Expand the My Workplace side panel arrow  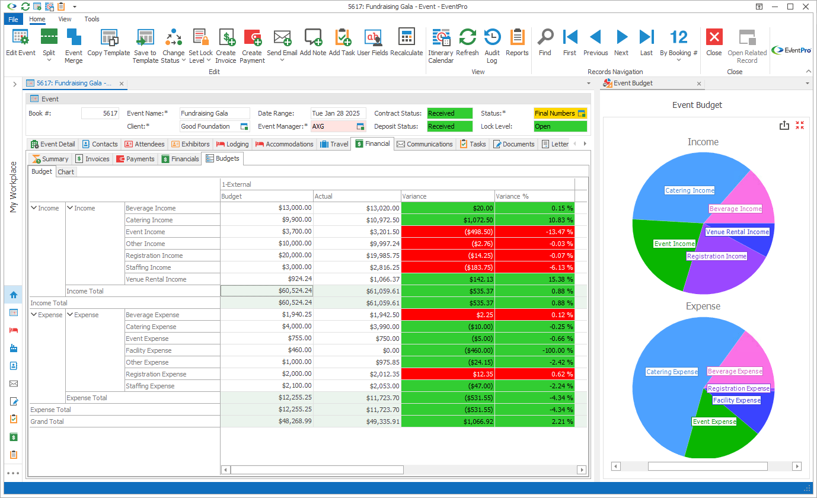pyautogui.click(x=14, y=84)
